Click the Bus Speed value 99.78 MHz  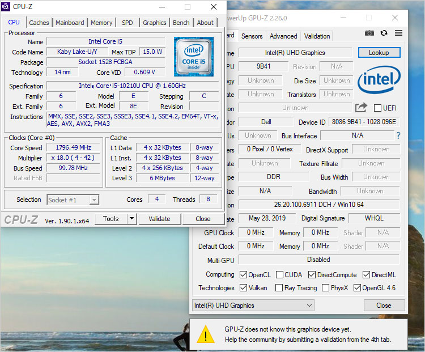[73, 168]
